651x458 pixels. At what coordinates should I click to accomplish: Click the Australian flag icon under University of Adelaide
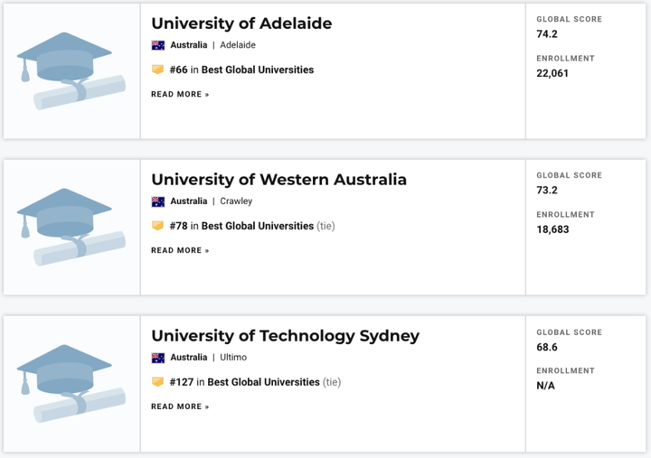[x=157, y=45]
